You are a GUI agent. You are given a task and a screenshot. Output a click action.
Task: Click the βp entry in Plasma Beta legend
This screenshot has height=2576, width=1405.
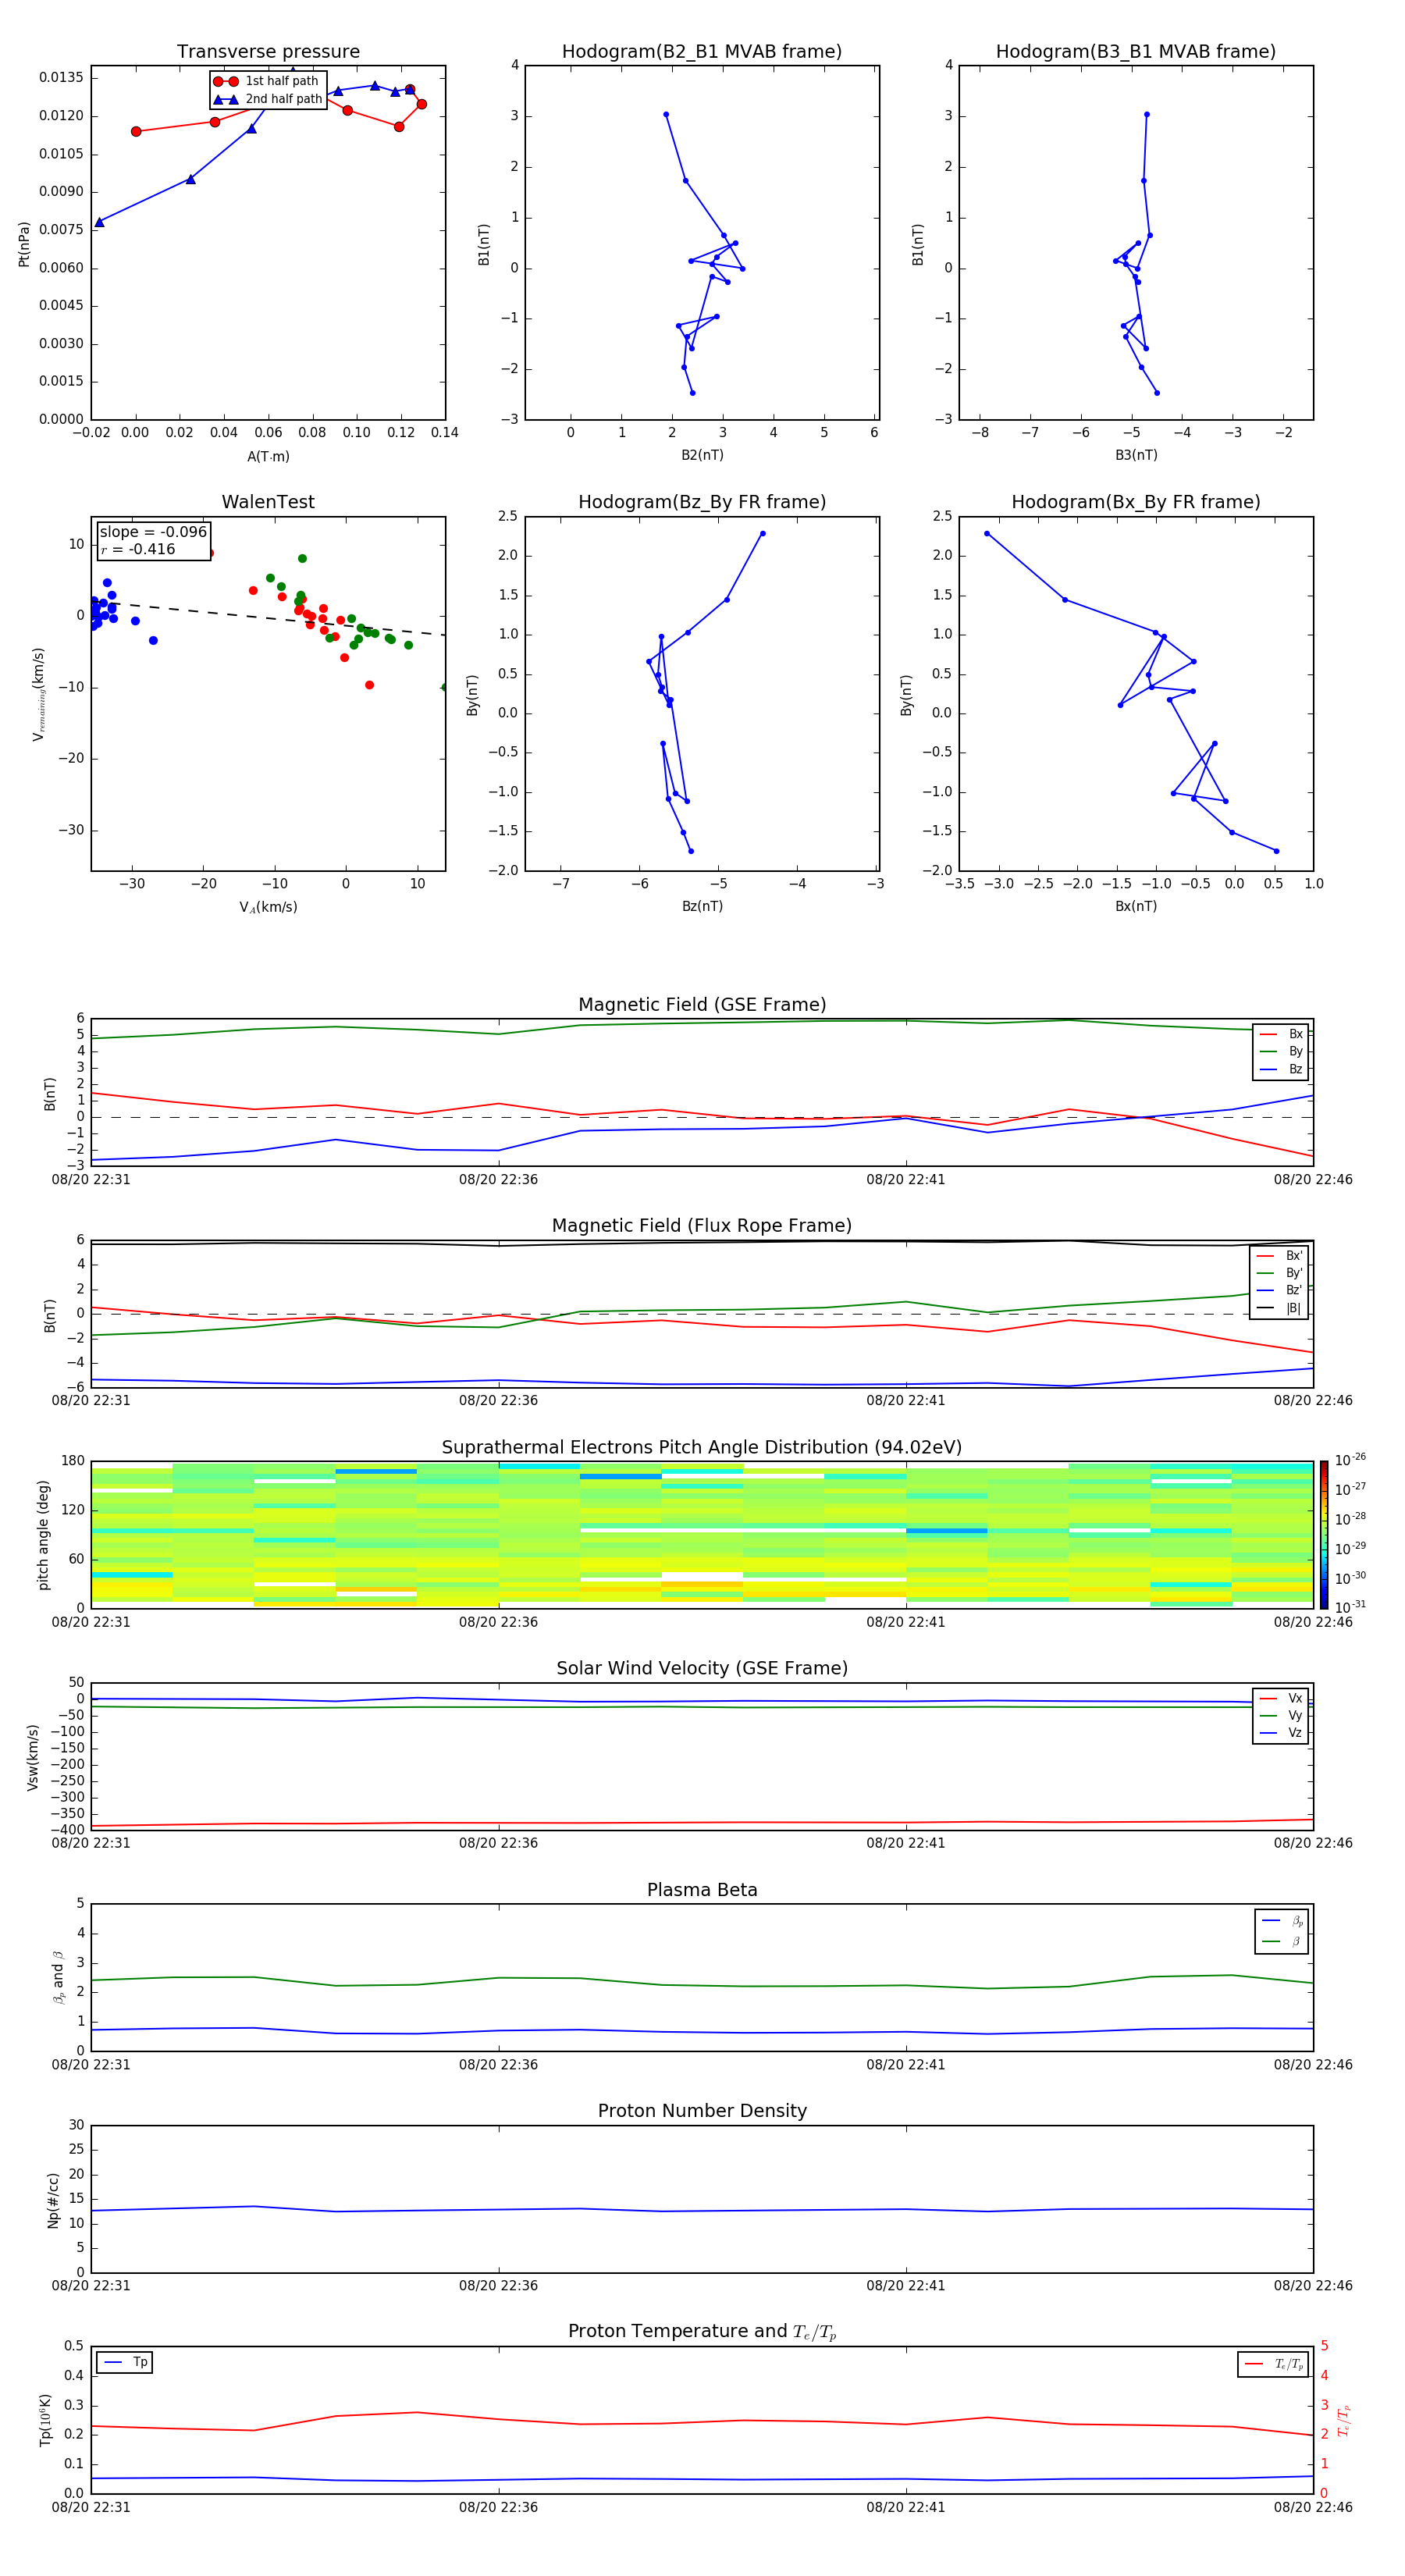pos(1282,1921)
